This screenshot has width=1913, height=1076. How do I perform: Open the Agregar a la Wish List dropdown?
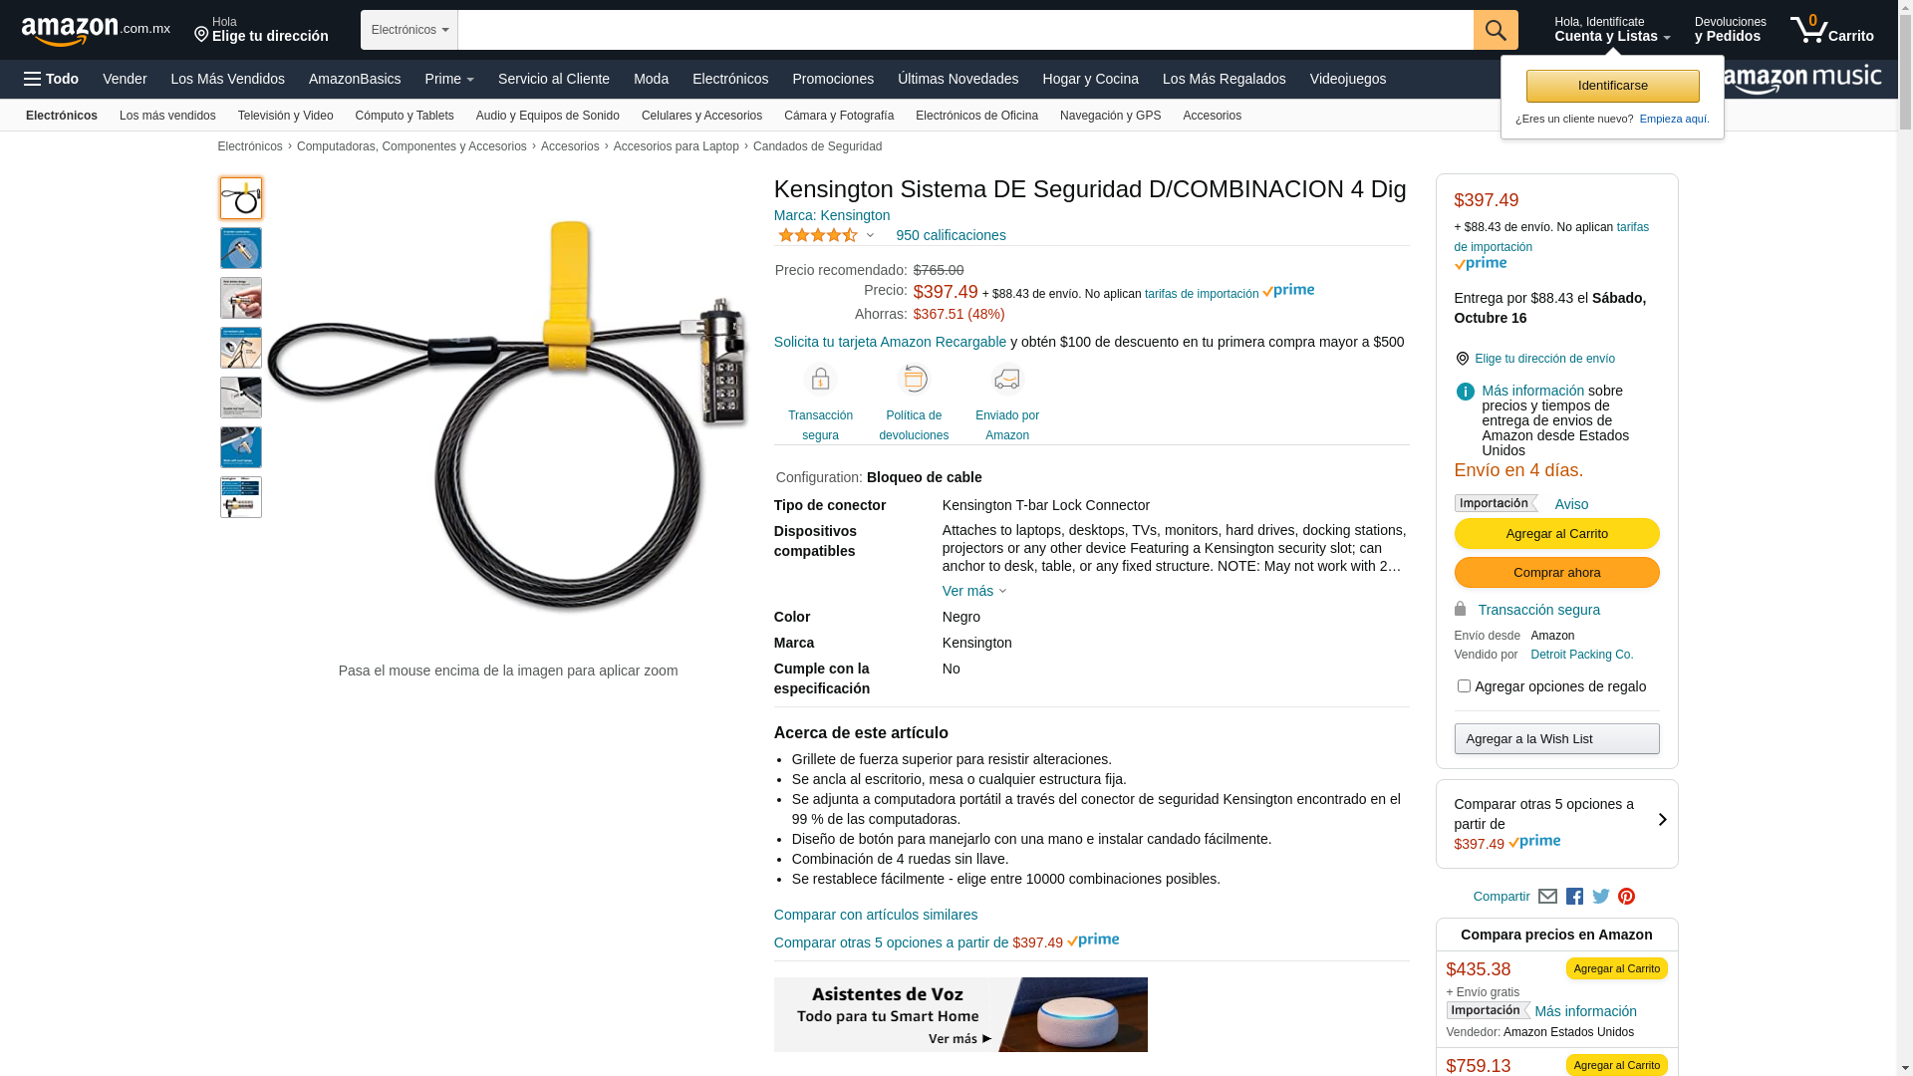coord(1556,738)
